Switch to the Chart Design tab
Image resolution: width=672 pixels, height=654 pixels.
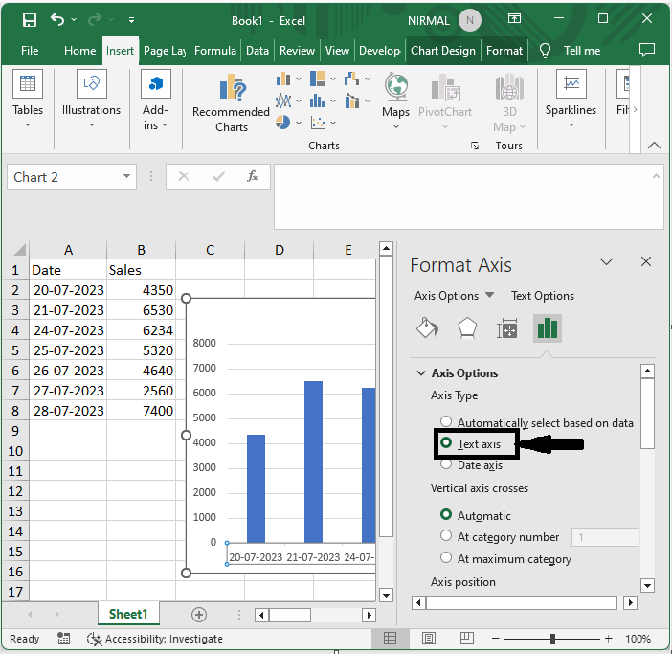pyautogui.click(x=443, y=51)
